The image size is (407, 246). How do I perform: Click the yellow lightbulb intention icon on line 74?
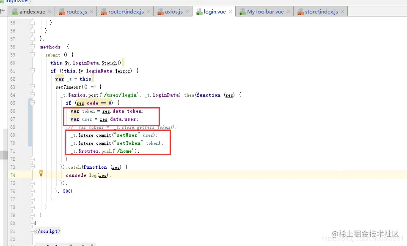(x=41, y=173)
